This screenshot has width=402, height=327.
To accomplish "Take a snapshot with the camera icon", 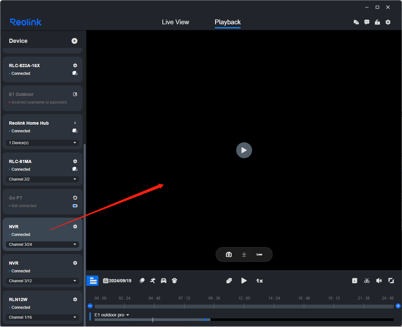I will click(229, 254).
